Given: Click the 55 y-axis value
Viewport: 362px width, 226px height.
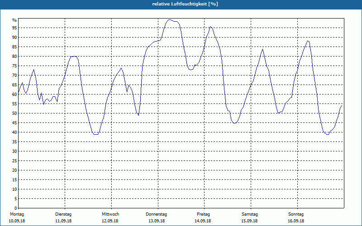Looking at the screenshot, I should [14, 104].
